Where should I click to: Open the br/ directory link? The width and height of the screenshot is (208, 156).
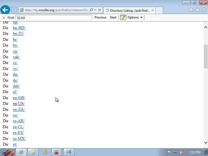[x=15, y=40]
